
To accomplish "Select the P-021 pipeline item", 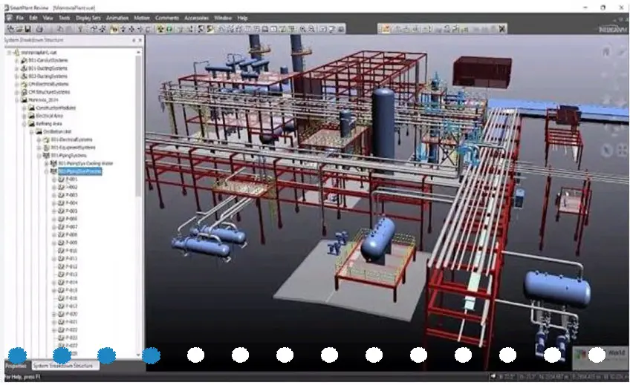I will tap(71, 322).
